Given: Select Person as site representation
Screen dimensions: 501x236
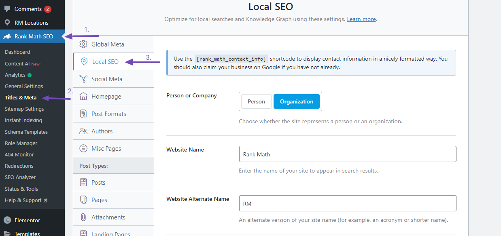Looking at the screenshot, I should coord(256,101).
